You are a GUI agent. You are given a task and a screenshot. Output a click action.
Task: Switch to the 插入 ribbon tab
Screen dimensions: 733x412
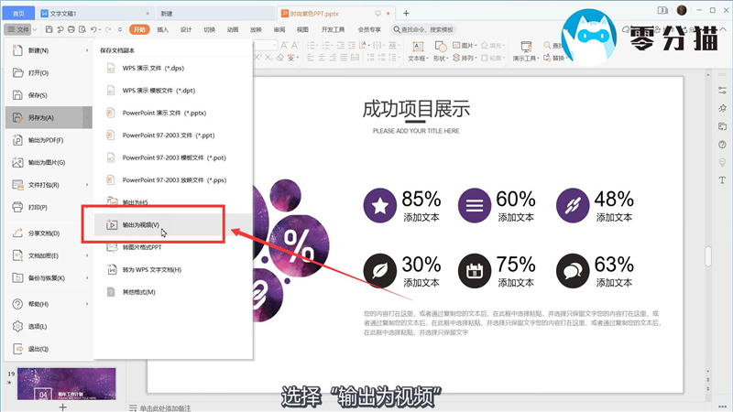click(x=163, y=29)
